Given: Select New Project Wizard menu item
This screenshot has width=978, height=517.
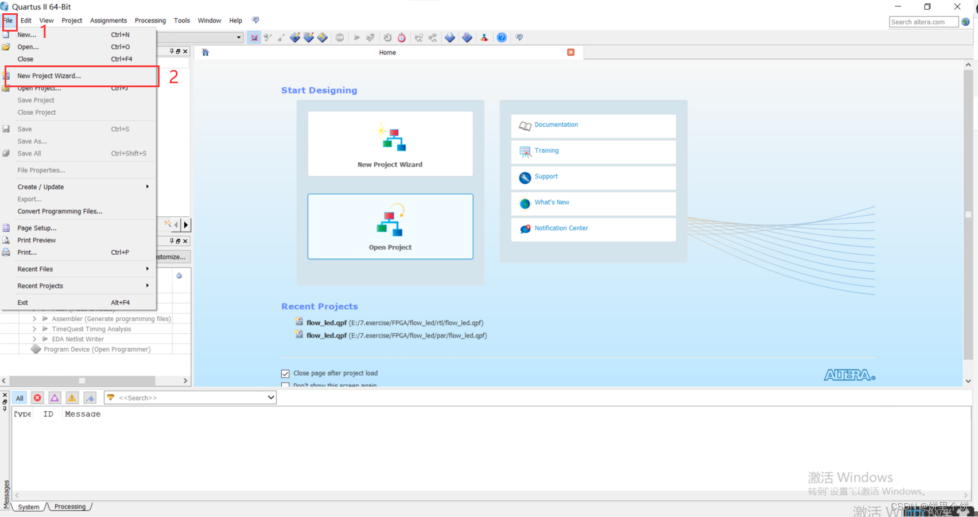Looking at the screenshot, I should pos(81,76).
